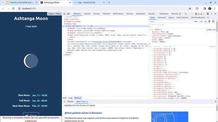218x122 pixels.
Task: Open @font-palette-values in Elements link
Action: click(x=83, y=113)
